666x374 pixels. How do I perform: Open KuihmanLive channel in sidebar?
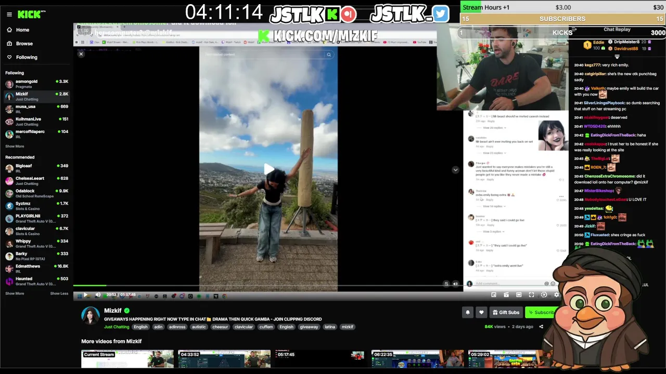click(36, 121)
